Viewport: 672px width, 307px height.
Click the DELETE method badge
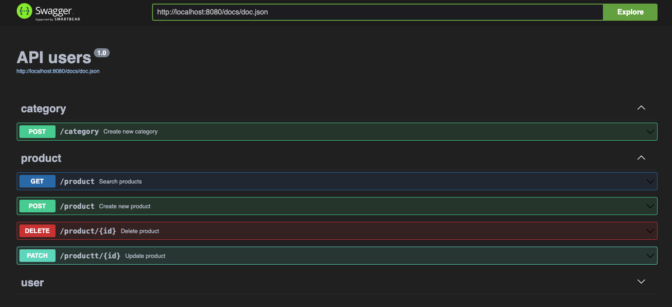tap(37, 231)
